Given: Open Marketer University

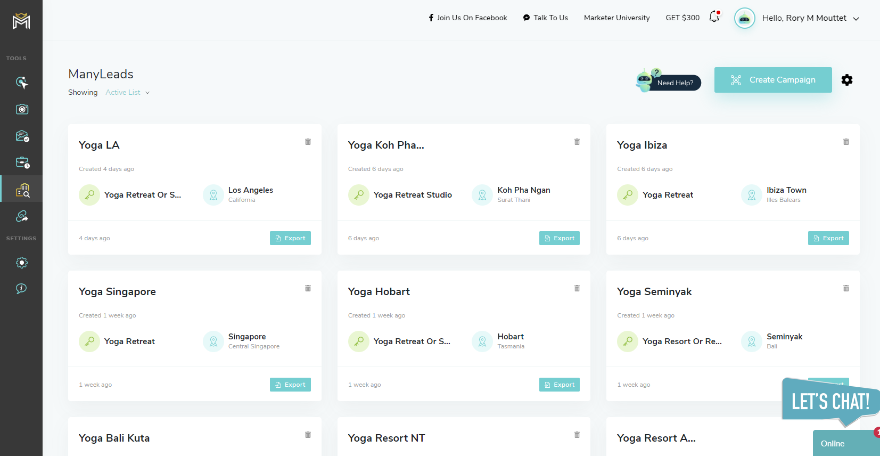Looking at the screenshot, I should tap(617, 18).
